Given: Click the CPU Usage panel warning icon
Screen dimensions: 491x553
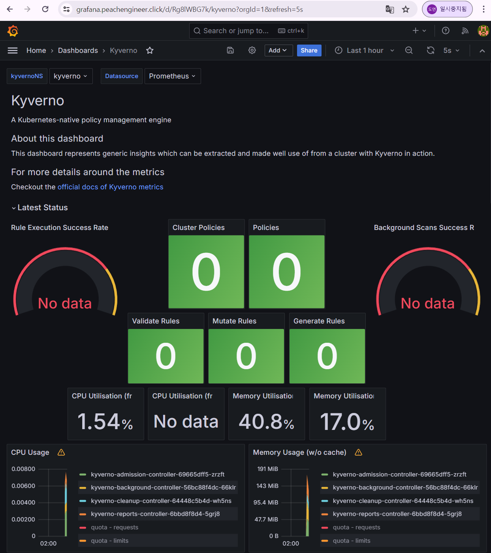Looking at the screenshot, I should pos(61,452).
